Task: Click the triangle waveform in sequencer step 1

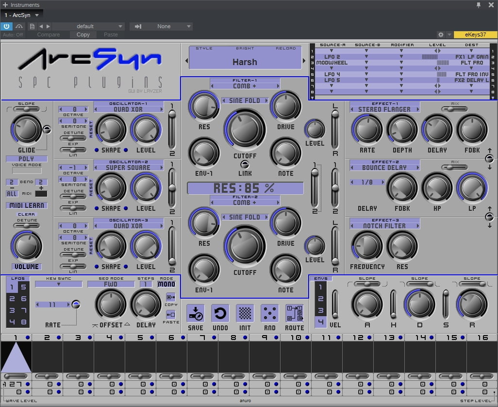Action: click(16, 356)
